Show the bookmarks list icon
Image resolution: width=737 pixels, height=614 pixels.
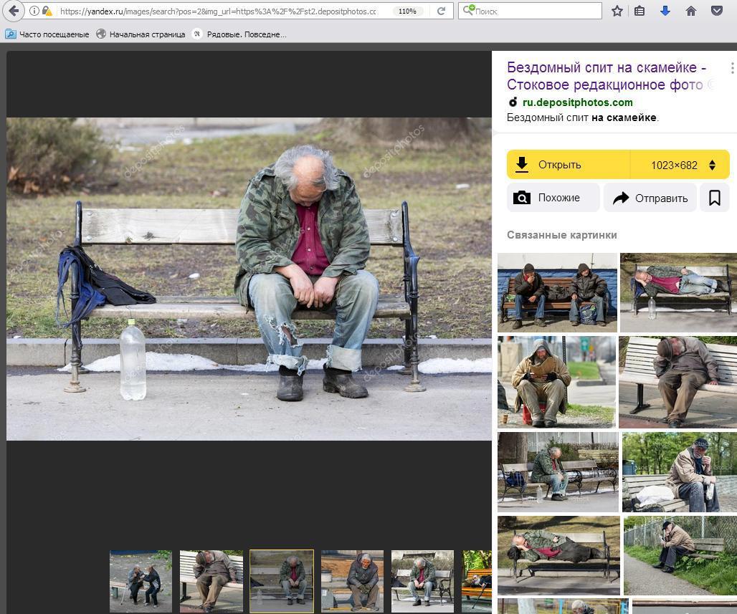[639, 11]
